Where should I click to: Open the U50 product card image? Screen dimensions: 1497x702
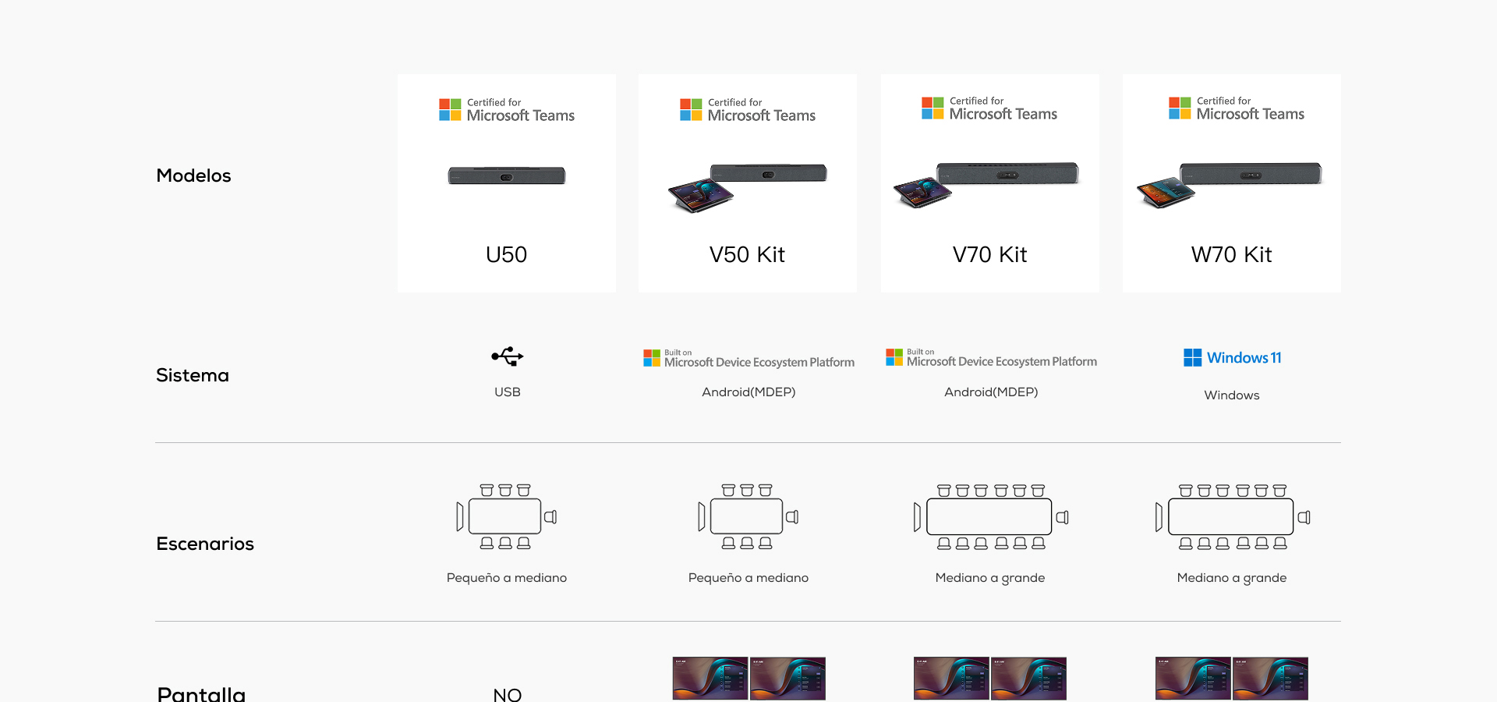[507, 175]
